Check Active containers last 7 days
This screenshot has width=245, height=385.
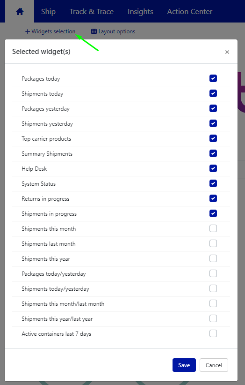[x=213, y=333]
